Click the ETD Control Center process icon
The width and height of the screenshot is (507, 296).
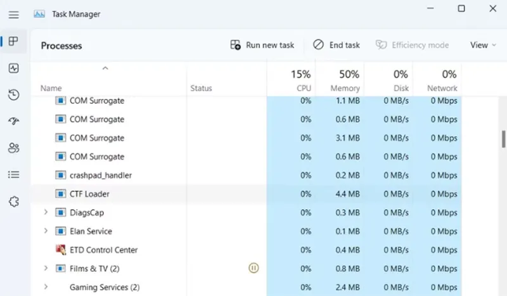click(x=61, y=250)
